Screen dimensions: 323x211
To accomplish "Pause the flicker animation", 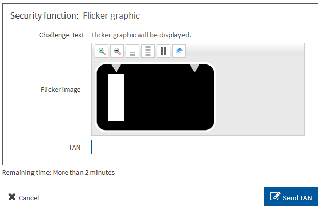I will (164, 51).
